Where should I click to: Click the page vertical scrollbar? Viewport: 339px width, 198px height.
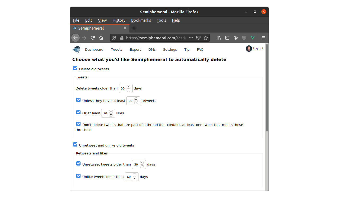point(267,88)
